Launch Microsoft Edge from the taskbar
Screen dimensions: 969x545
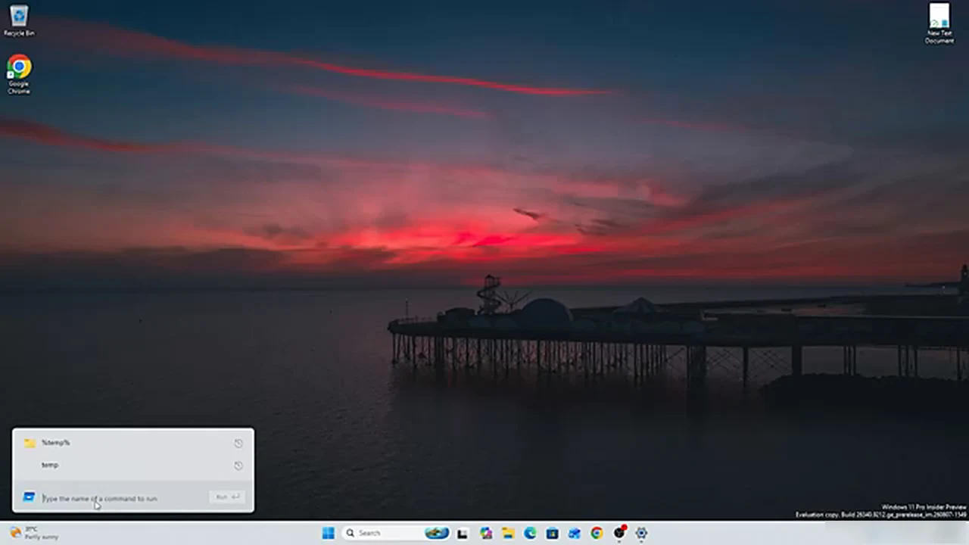[x=530, y=533]
